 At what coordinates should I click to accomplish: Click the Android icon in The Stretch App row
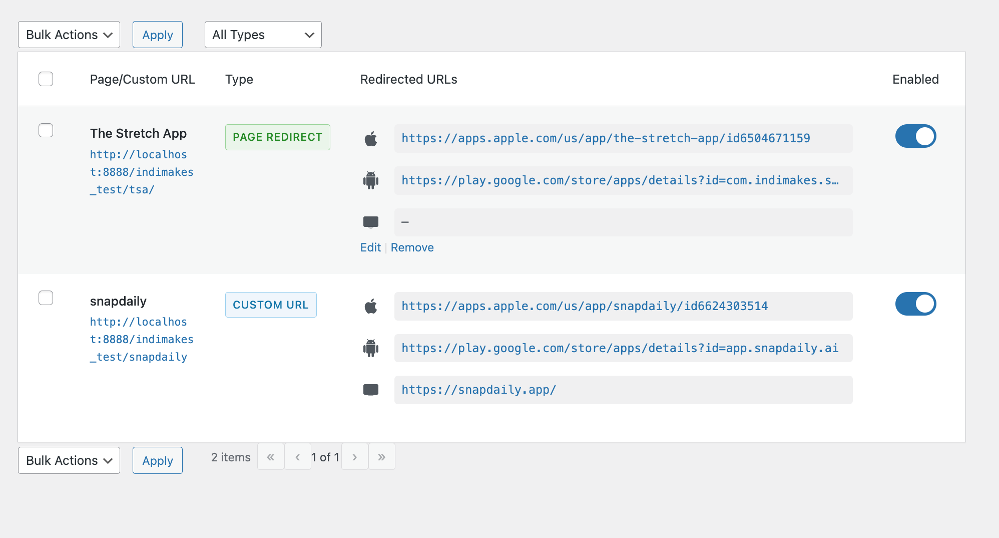point(371,180)
